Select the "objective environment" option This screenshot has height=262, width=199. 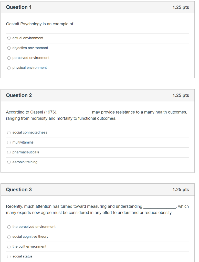[9, 48]
